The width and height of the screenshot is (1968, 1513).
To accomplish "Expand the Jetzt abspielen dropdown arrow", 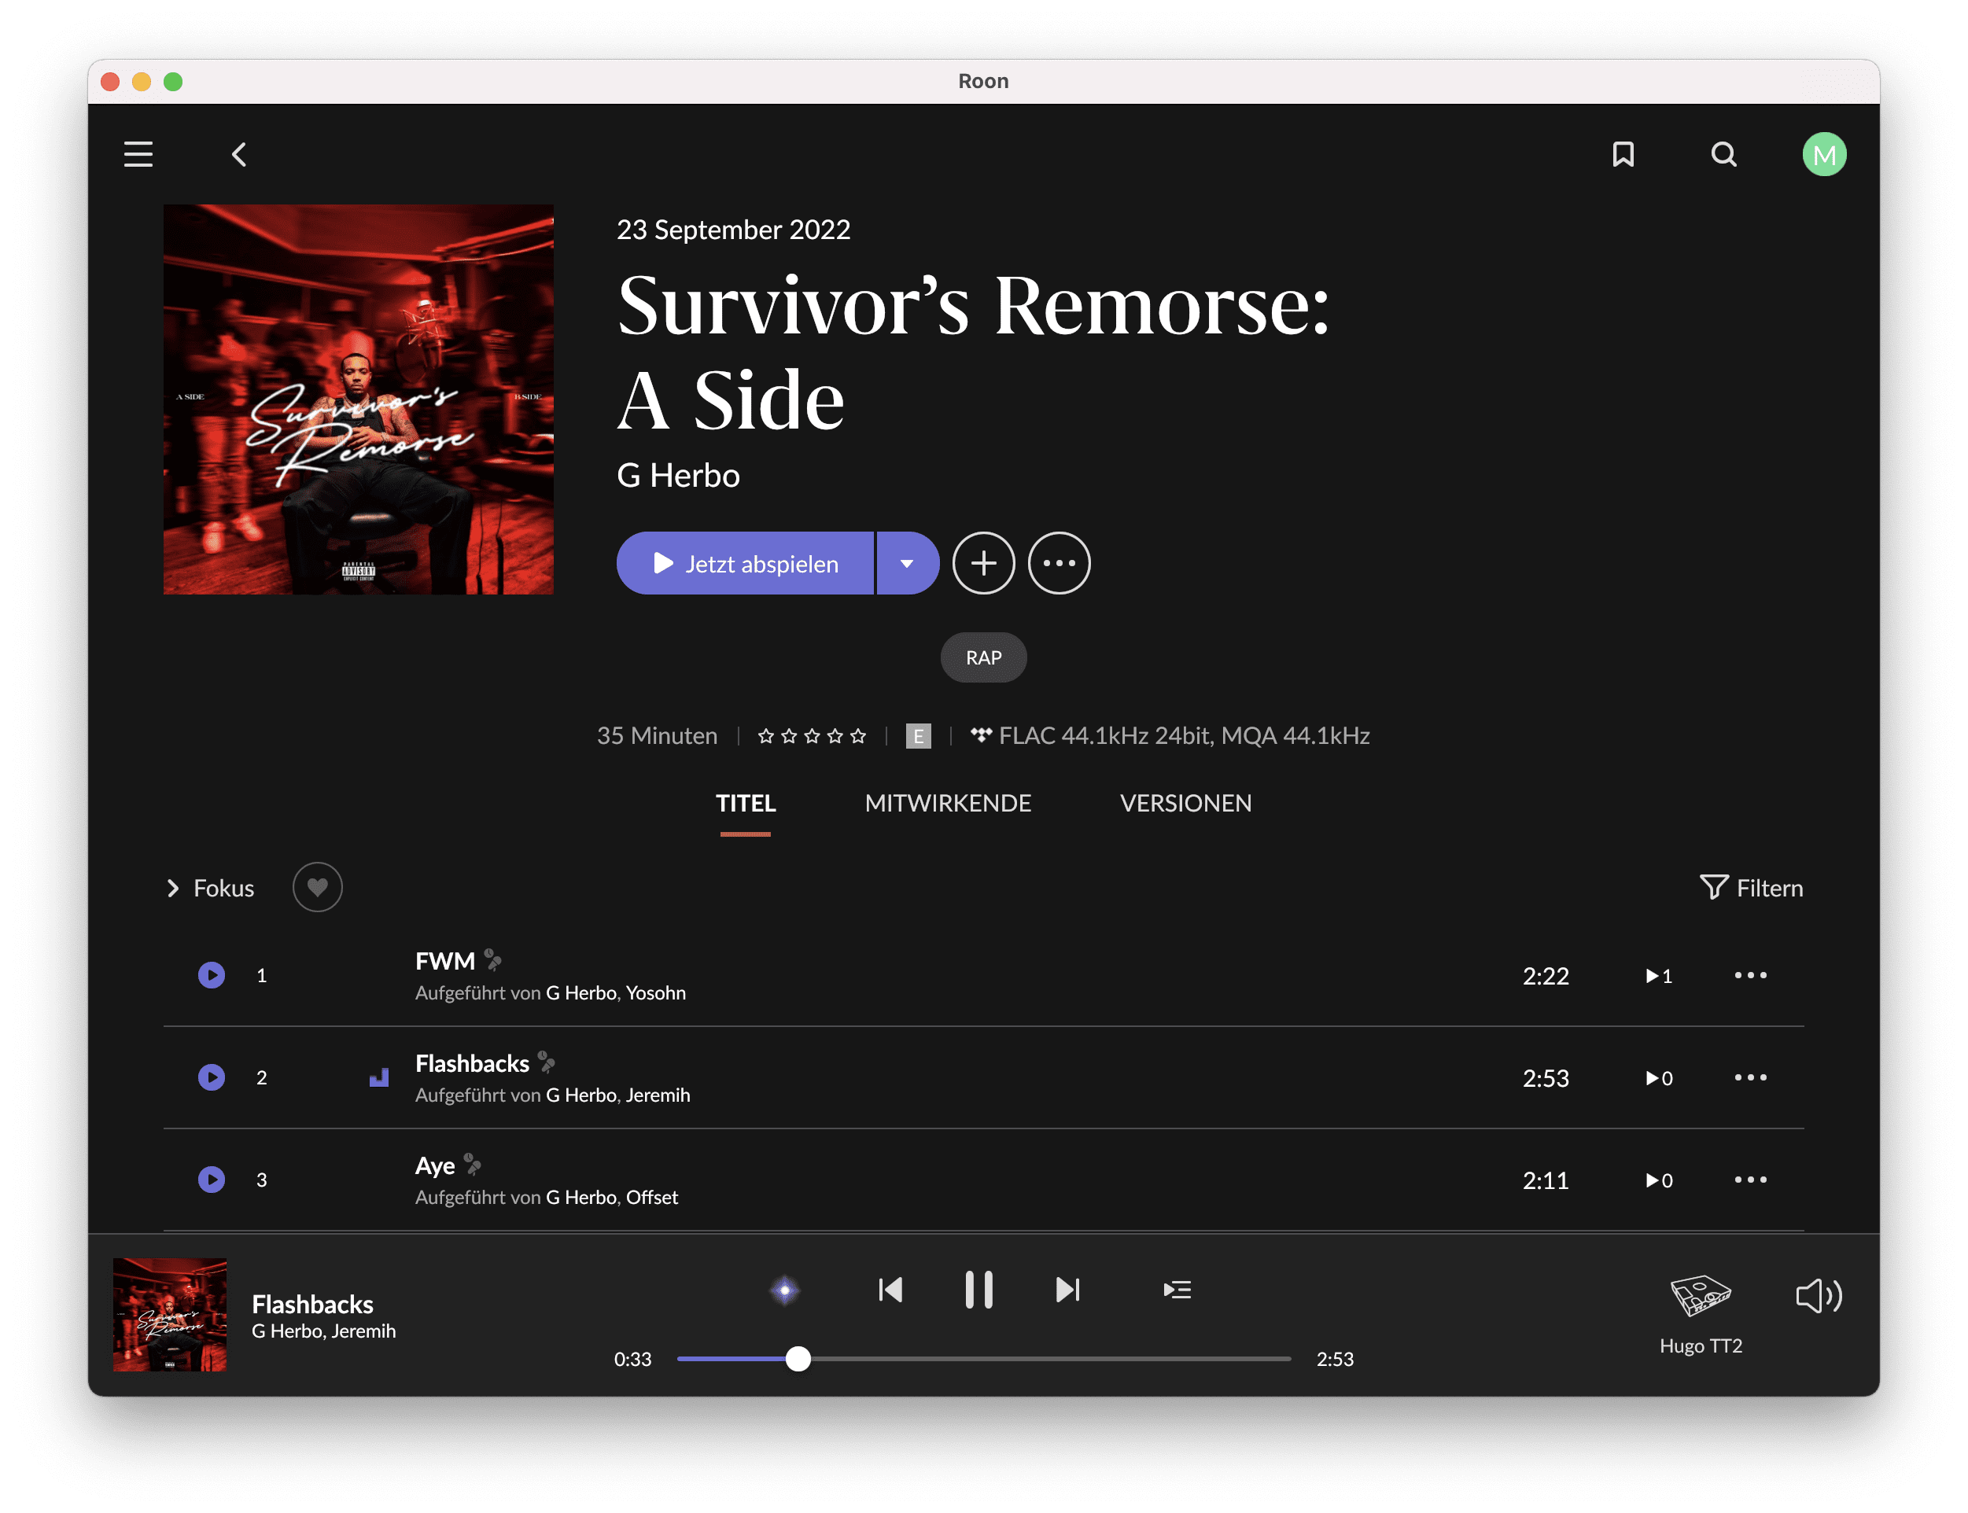I will click(907, 563).
